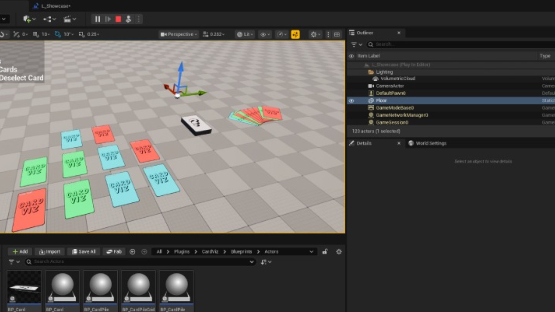Open the Perspective view dropdown
This screenshot has height=312, width=555.
179,34
